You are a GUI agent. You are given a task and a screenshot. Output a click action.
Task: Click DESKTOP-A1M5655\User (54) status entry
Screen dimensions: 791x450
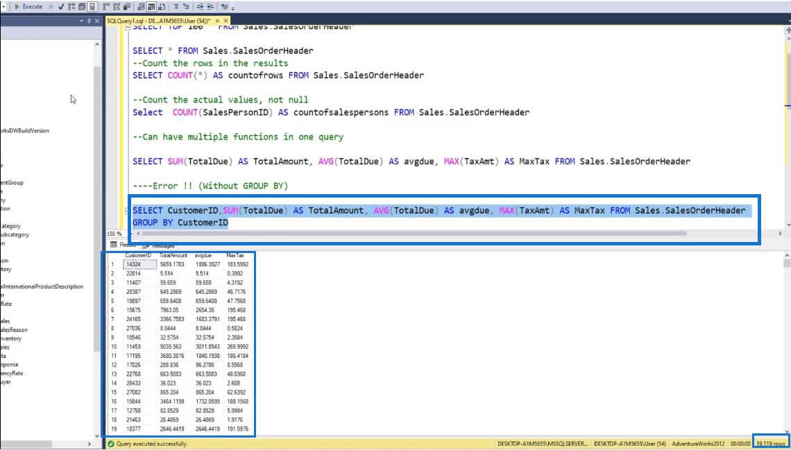pos(629,444)
